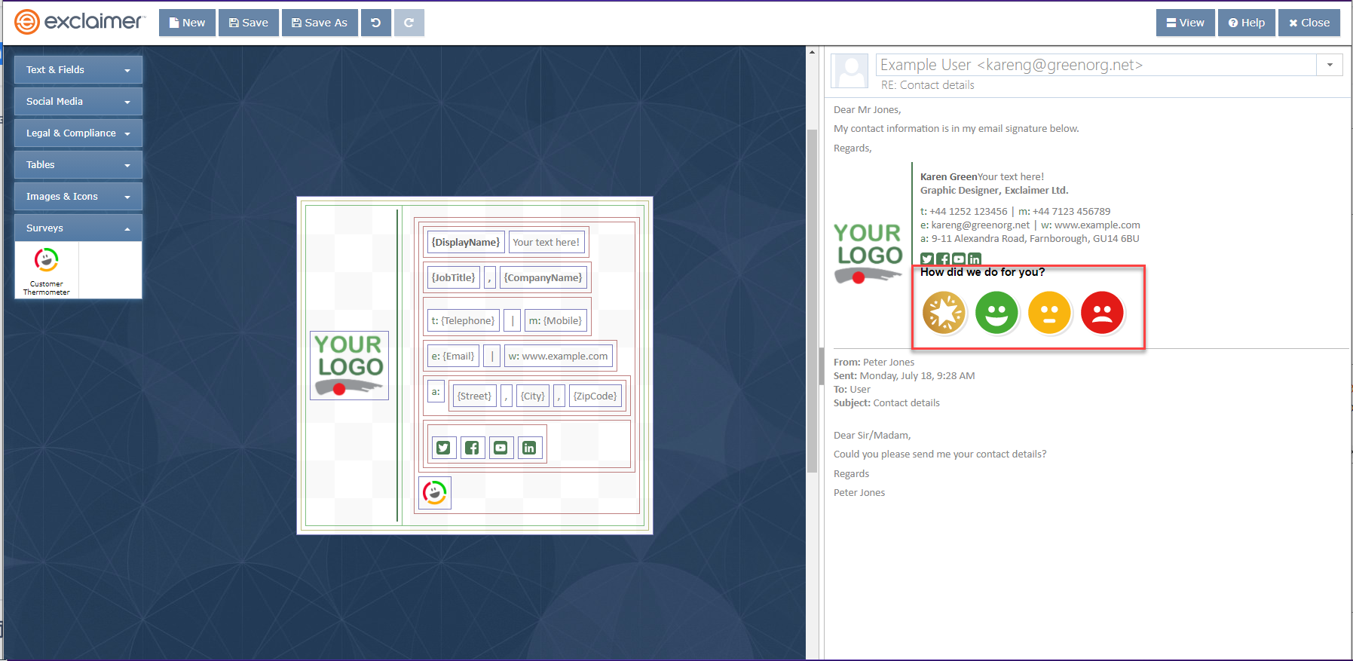Image resolution: width=1353 pixels, height=661 pixels.
Task: Click the Save As button
Action: (x=320, y=23)
